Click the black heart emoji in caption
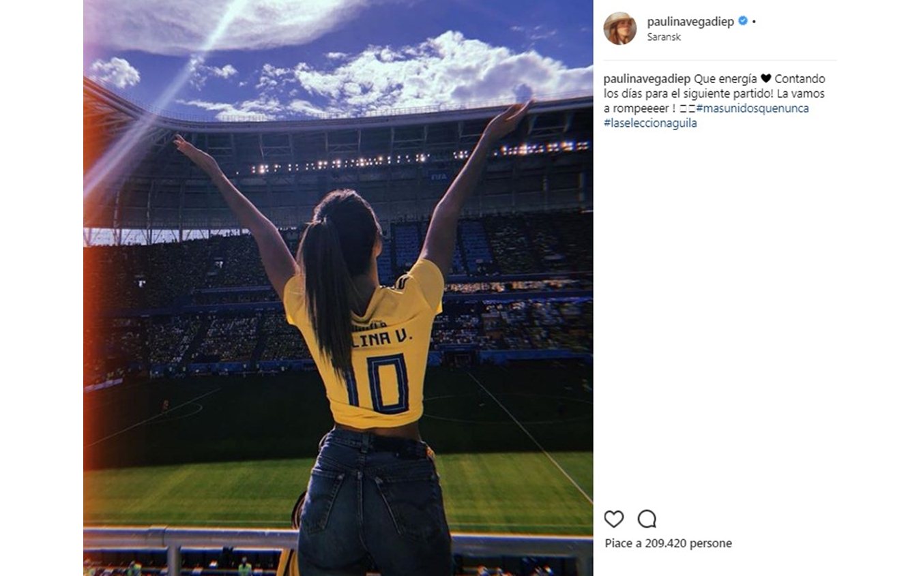Viewport: 921px width, 576px height. coord(765,79)
